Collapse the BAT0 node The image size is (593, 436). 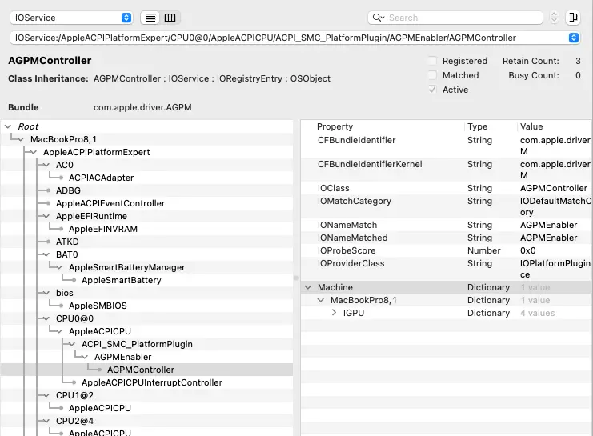(46, 254)
